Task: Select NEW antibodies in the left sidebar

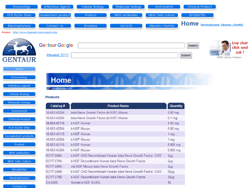Action: coord(19,153)
